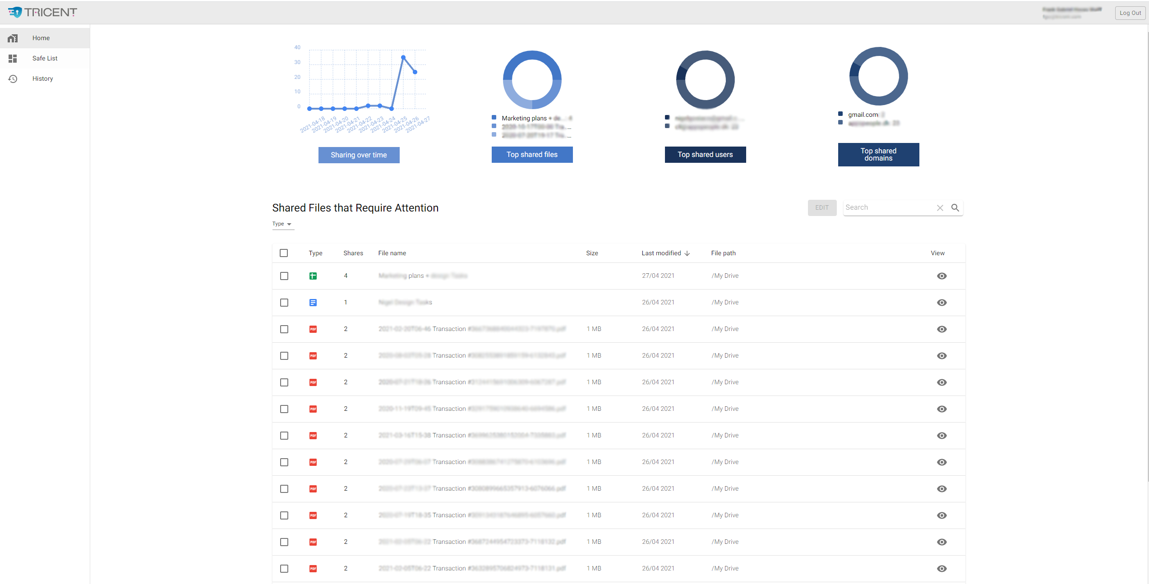1149x584 pixels.
Task: Check the Marketing plans row checkbox
Action: pos(284,276)
